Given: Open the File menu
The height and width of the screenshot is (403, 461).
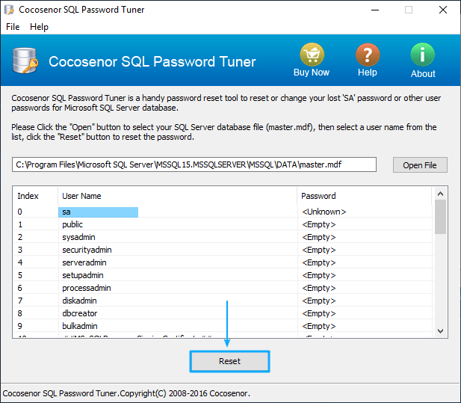Looking at the screenshot, I should 13,27.
